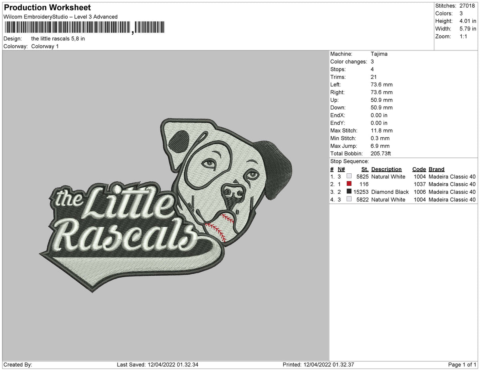Select the Natural White swatch in stop 4
Viewport: 480px width, 371px height.
click(x=349, y=199)
